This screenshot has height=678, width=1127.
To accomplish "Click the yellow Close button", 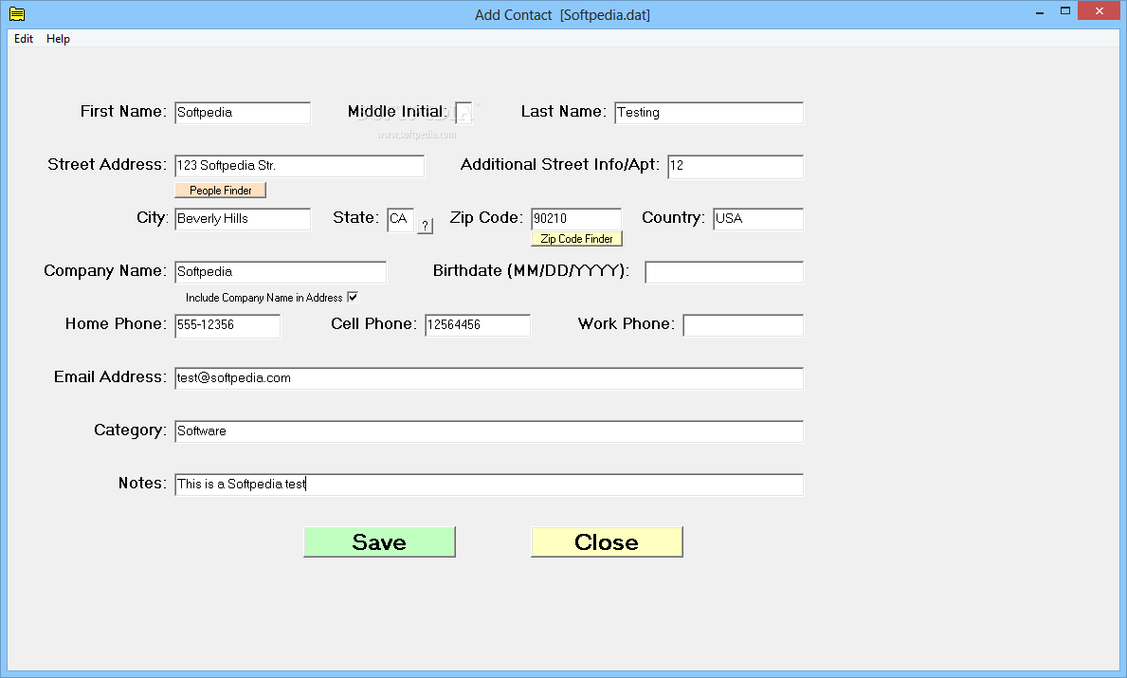I will [x=607, y=542].
